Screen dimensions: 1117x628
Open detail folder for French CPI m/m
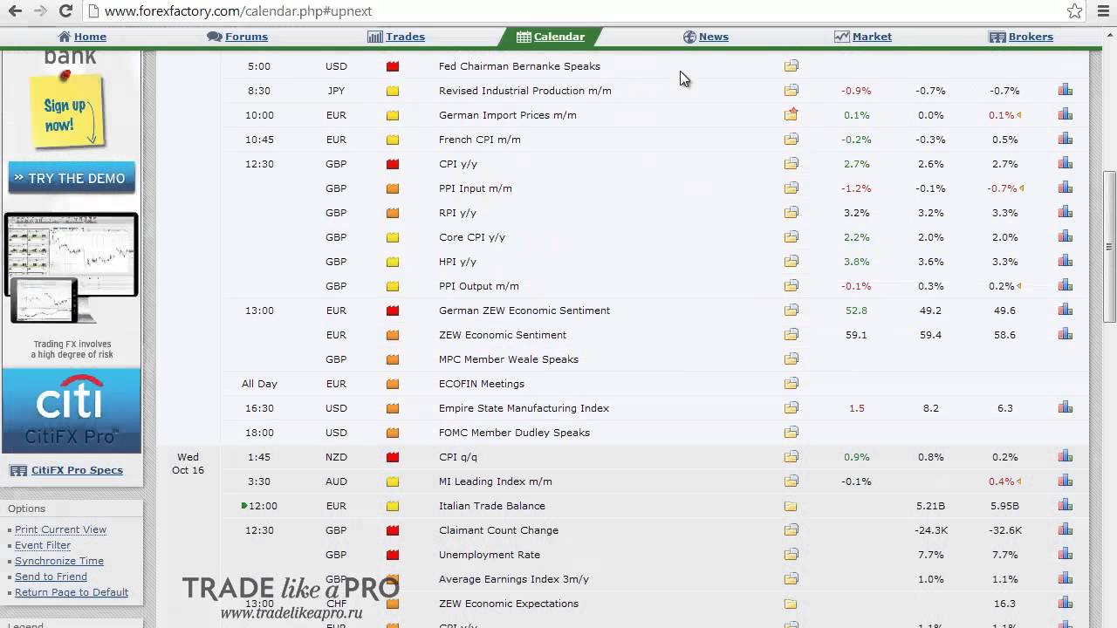pos(791,140)
